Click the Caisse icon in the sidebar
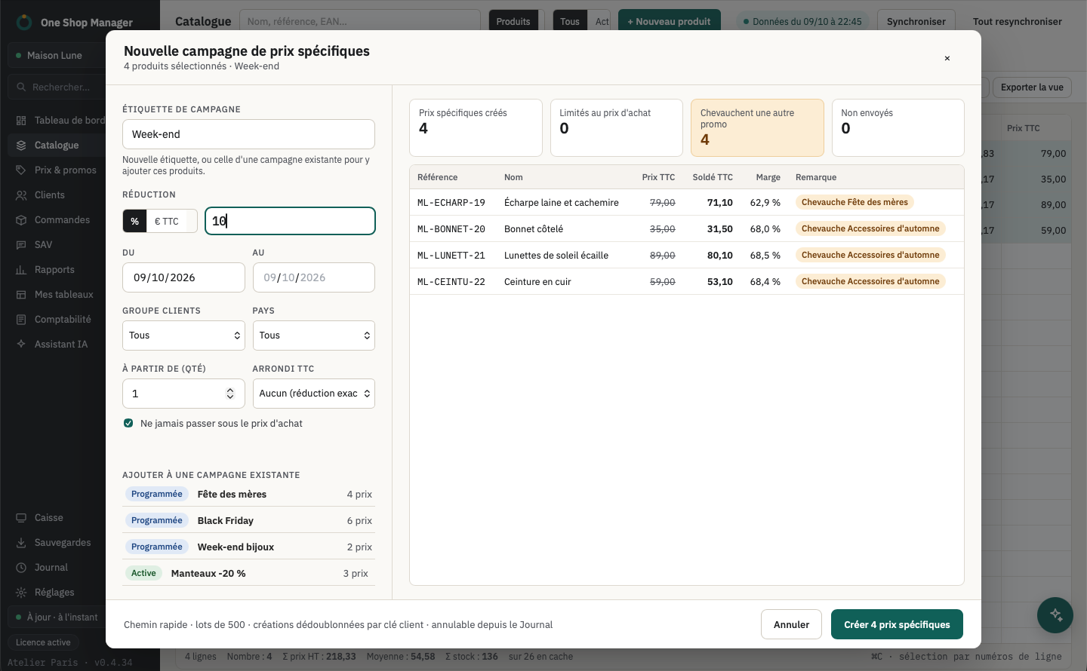The height and width of the screenshot is (671, 1087). pyautogui.click(x=21, y=518)
